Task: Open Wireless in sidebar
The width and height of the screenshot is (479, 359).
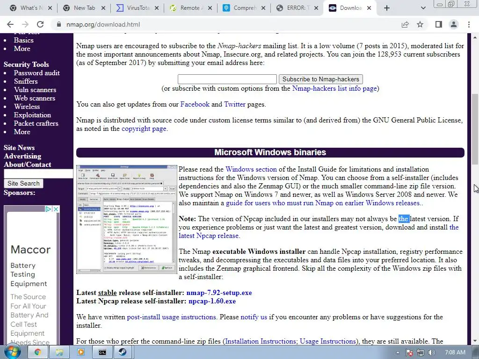Action: click(27, 107)
